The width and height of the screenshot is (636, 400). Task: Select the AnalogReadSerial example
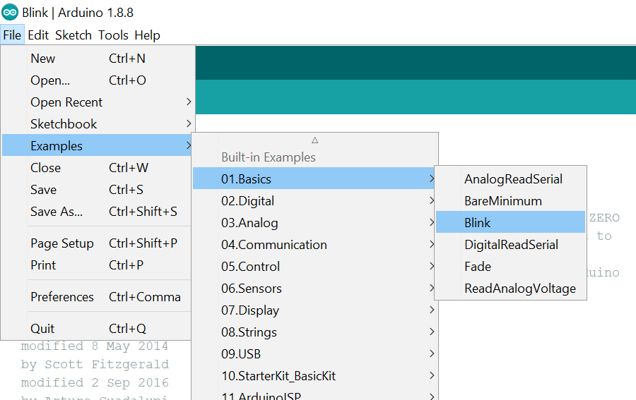click(x=513, y=179)
